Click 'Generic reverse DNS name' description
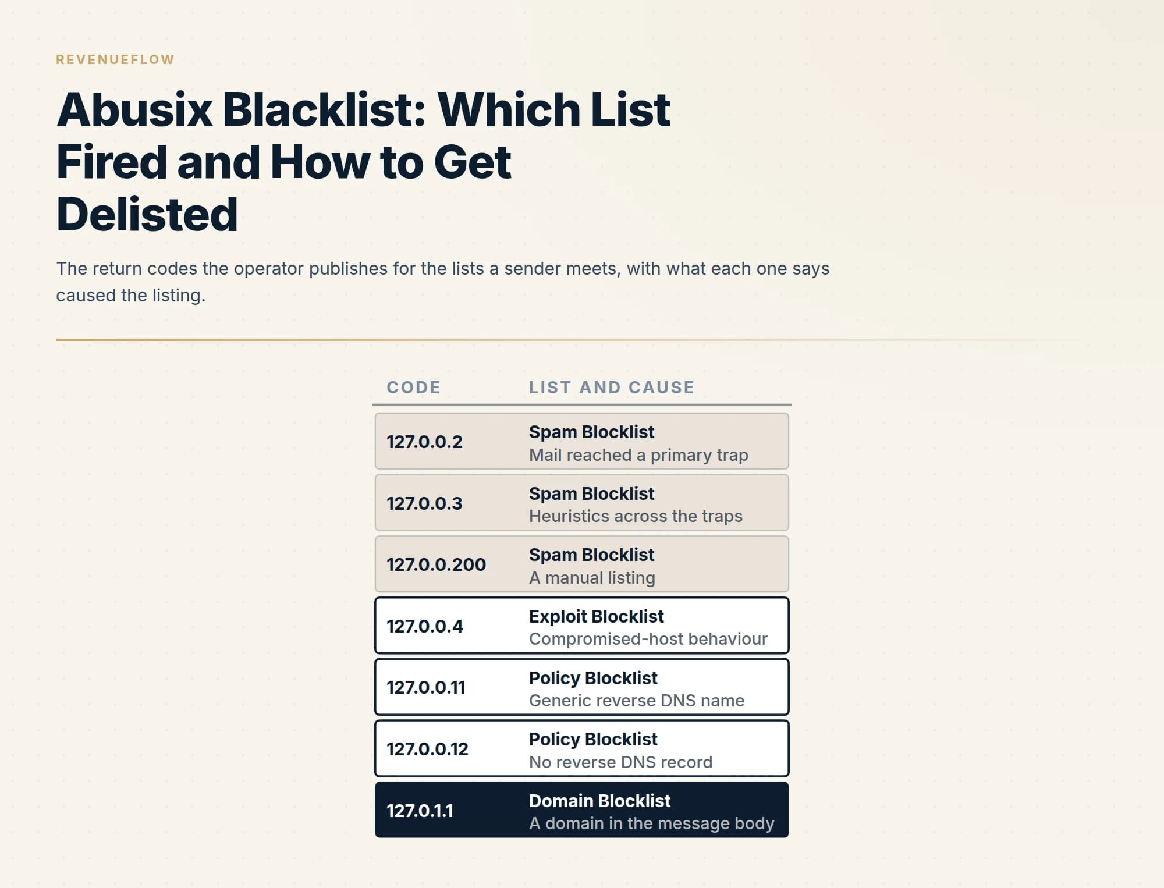The height and width of the screenshot is (888, 1164). click(x=637, y=701)
